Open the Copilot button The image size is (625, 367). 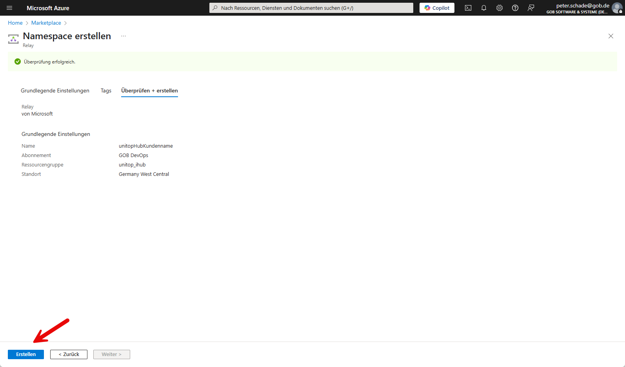point(437,8)
